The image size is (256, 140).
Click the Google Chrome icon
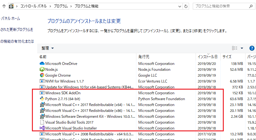click(x=42, y=75)
